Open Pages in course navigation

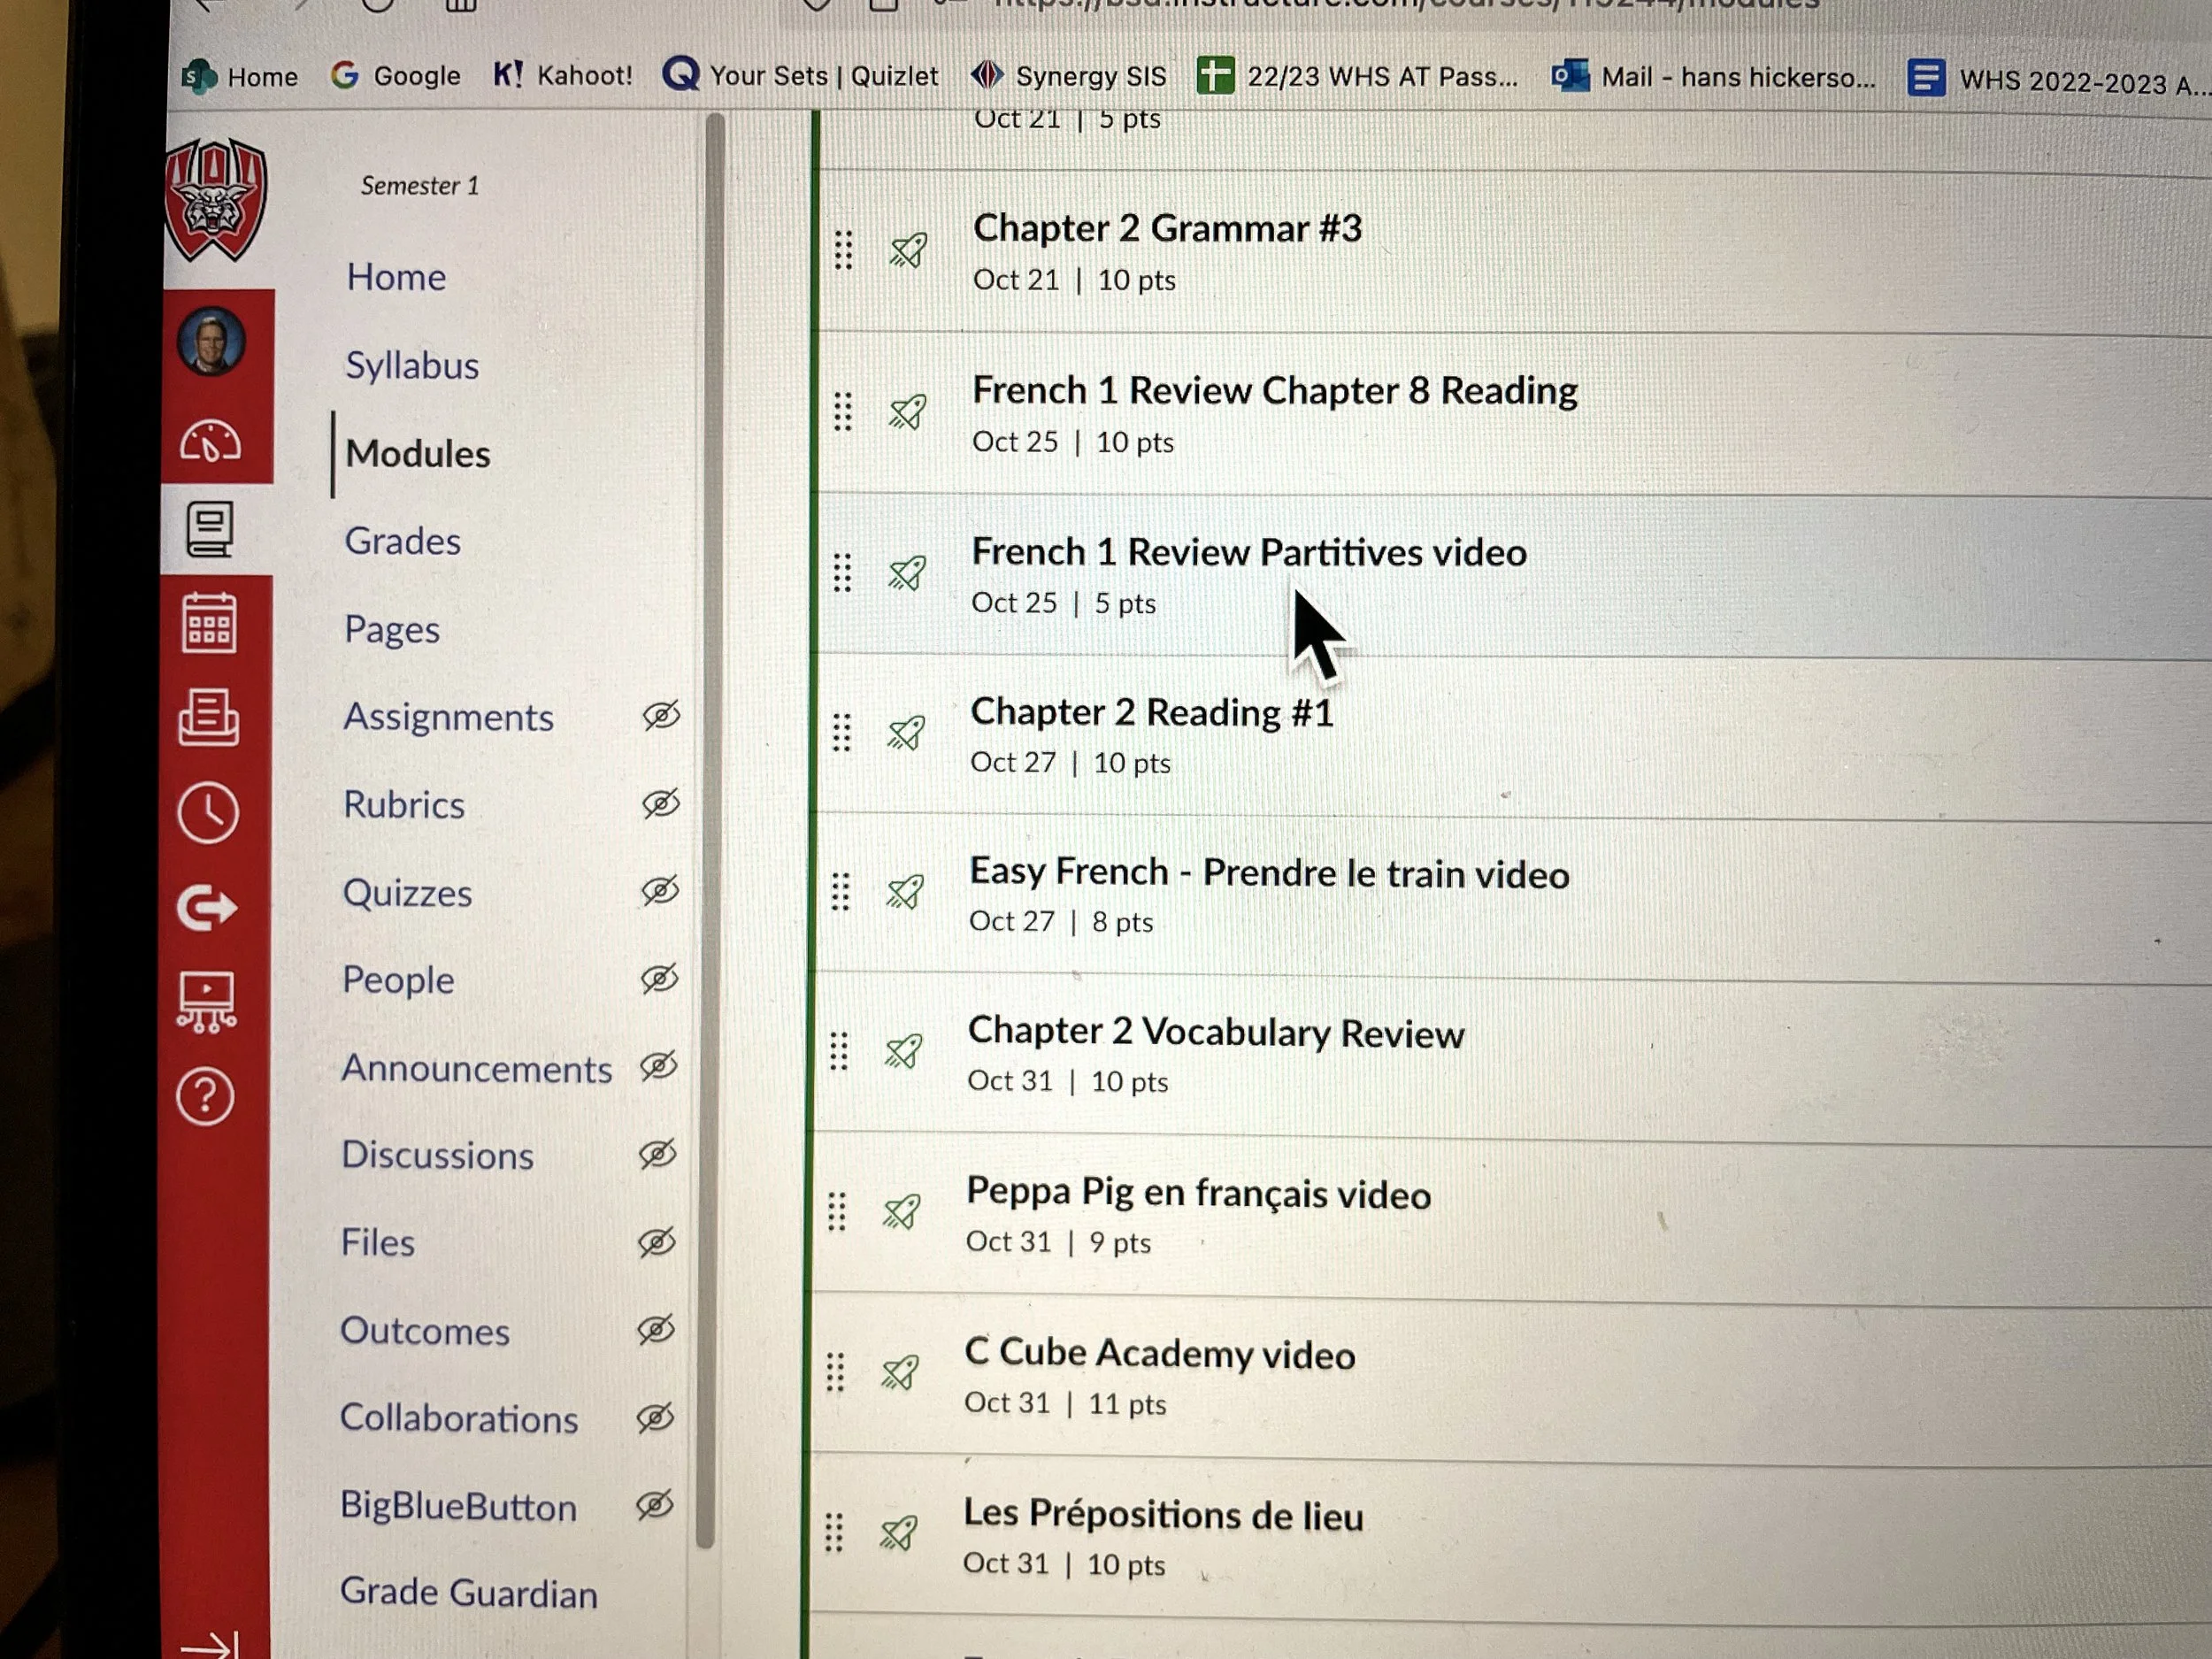392,630
